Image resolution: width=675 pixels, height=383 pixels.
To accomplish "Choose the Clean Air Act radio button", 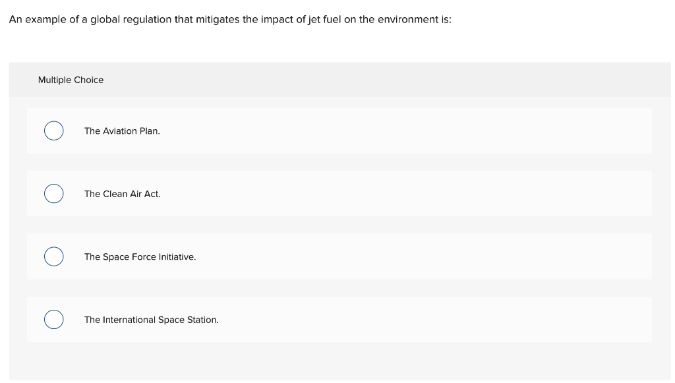I will (54, 194).
